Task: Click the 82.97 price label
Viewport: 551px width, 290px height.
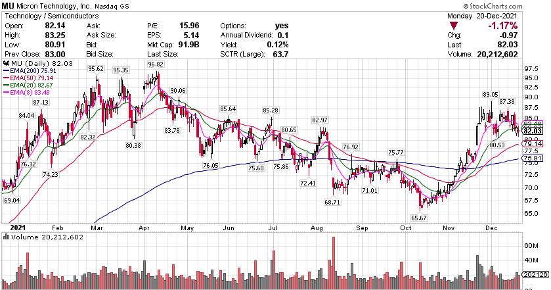Action: point(319,120)
